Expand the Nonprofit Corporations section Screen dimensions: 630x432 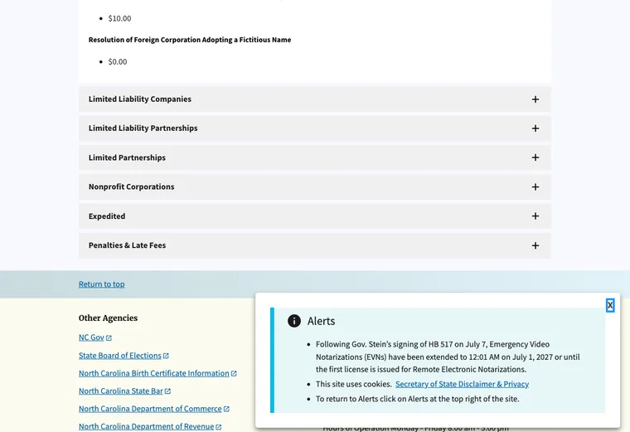tap(315, 187)
